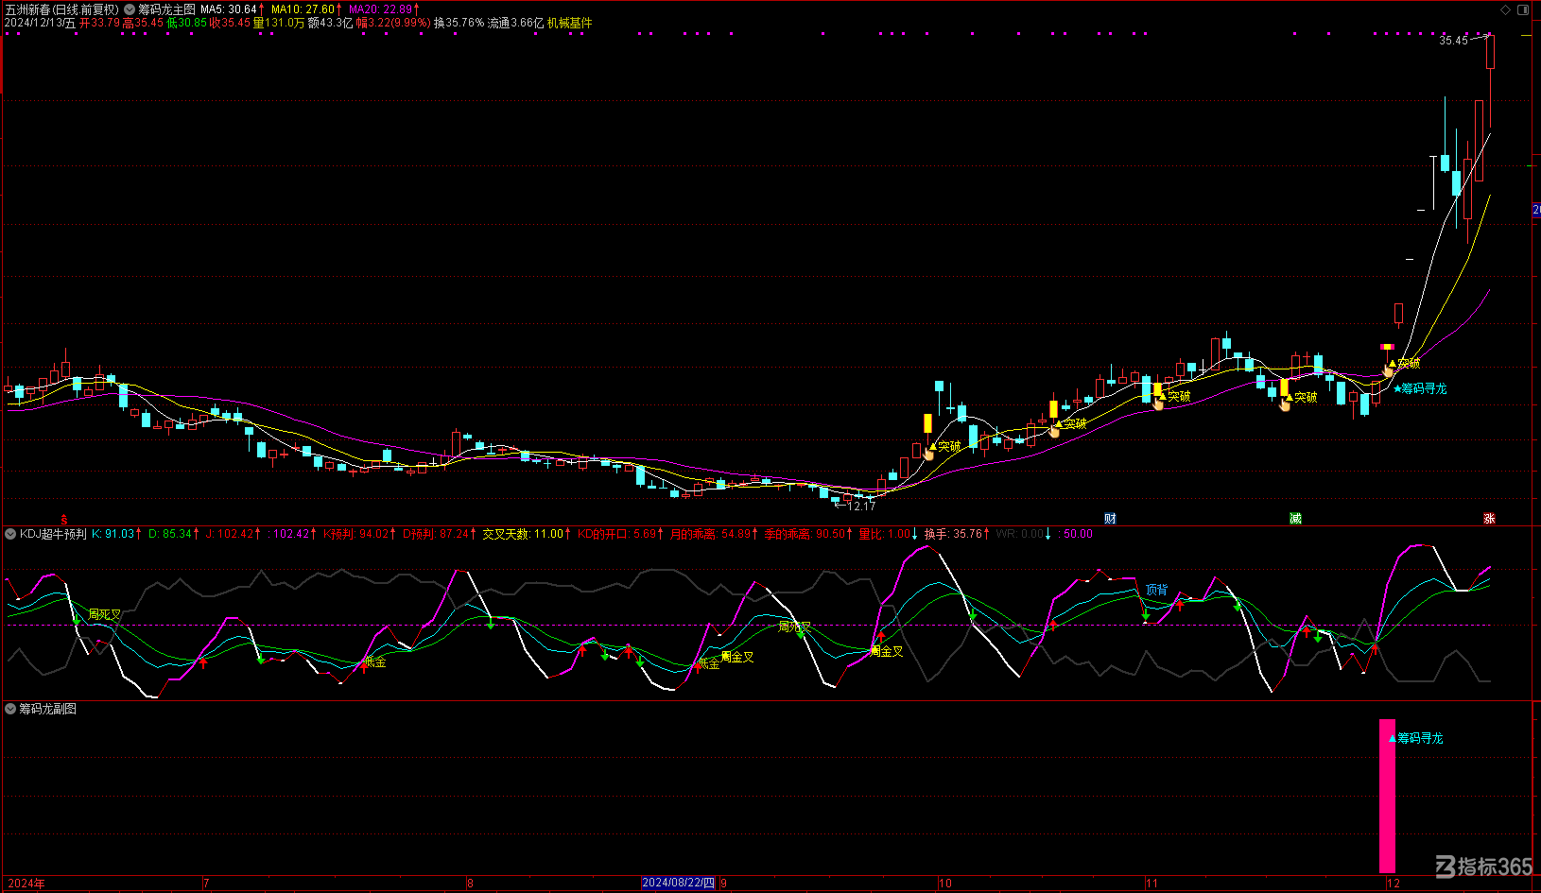Click the KDJ超牛预判 indicator name
The height and width of the screenshot is (893, 1541).
coord(53,534)
